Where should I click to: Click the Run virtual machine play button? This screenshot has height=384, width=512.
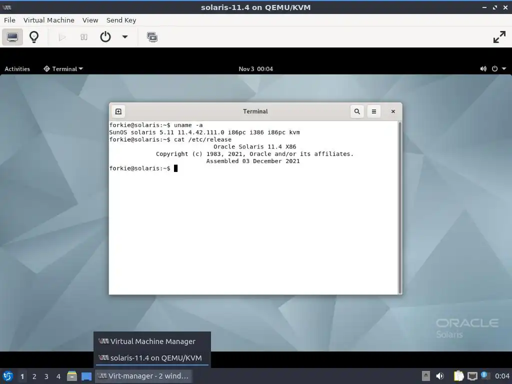(x=62, y=37)
